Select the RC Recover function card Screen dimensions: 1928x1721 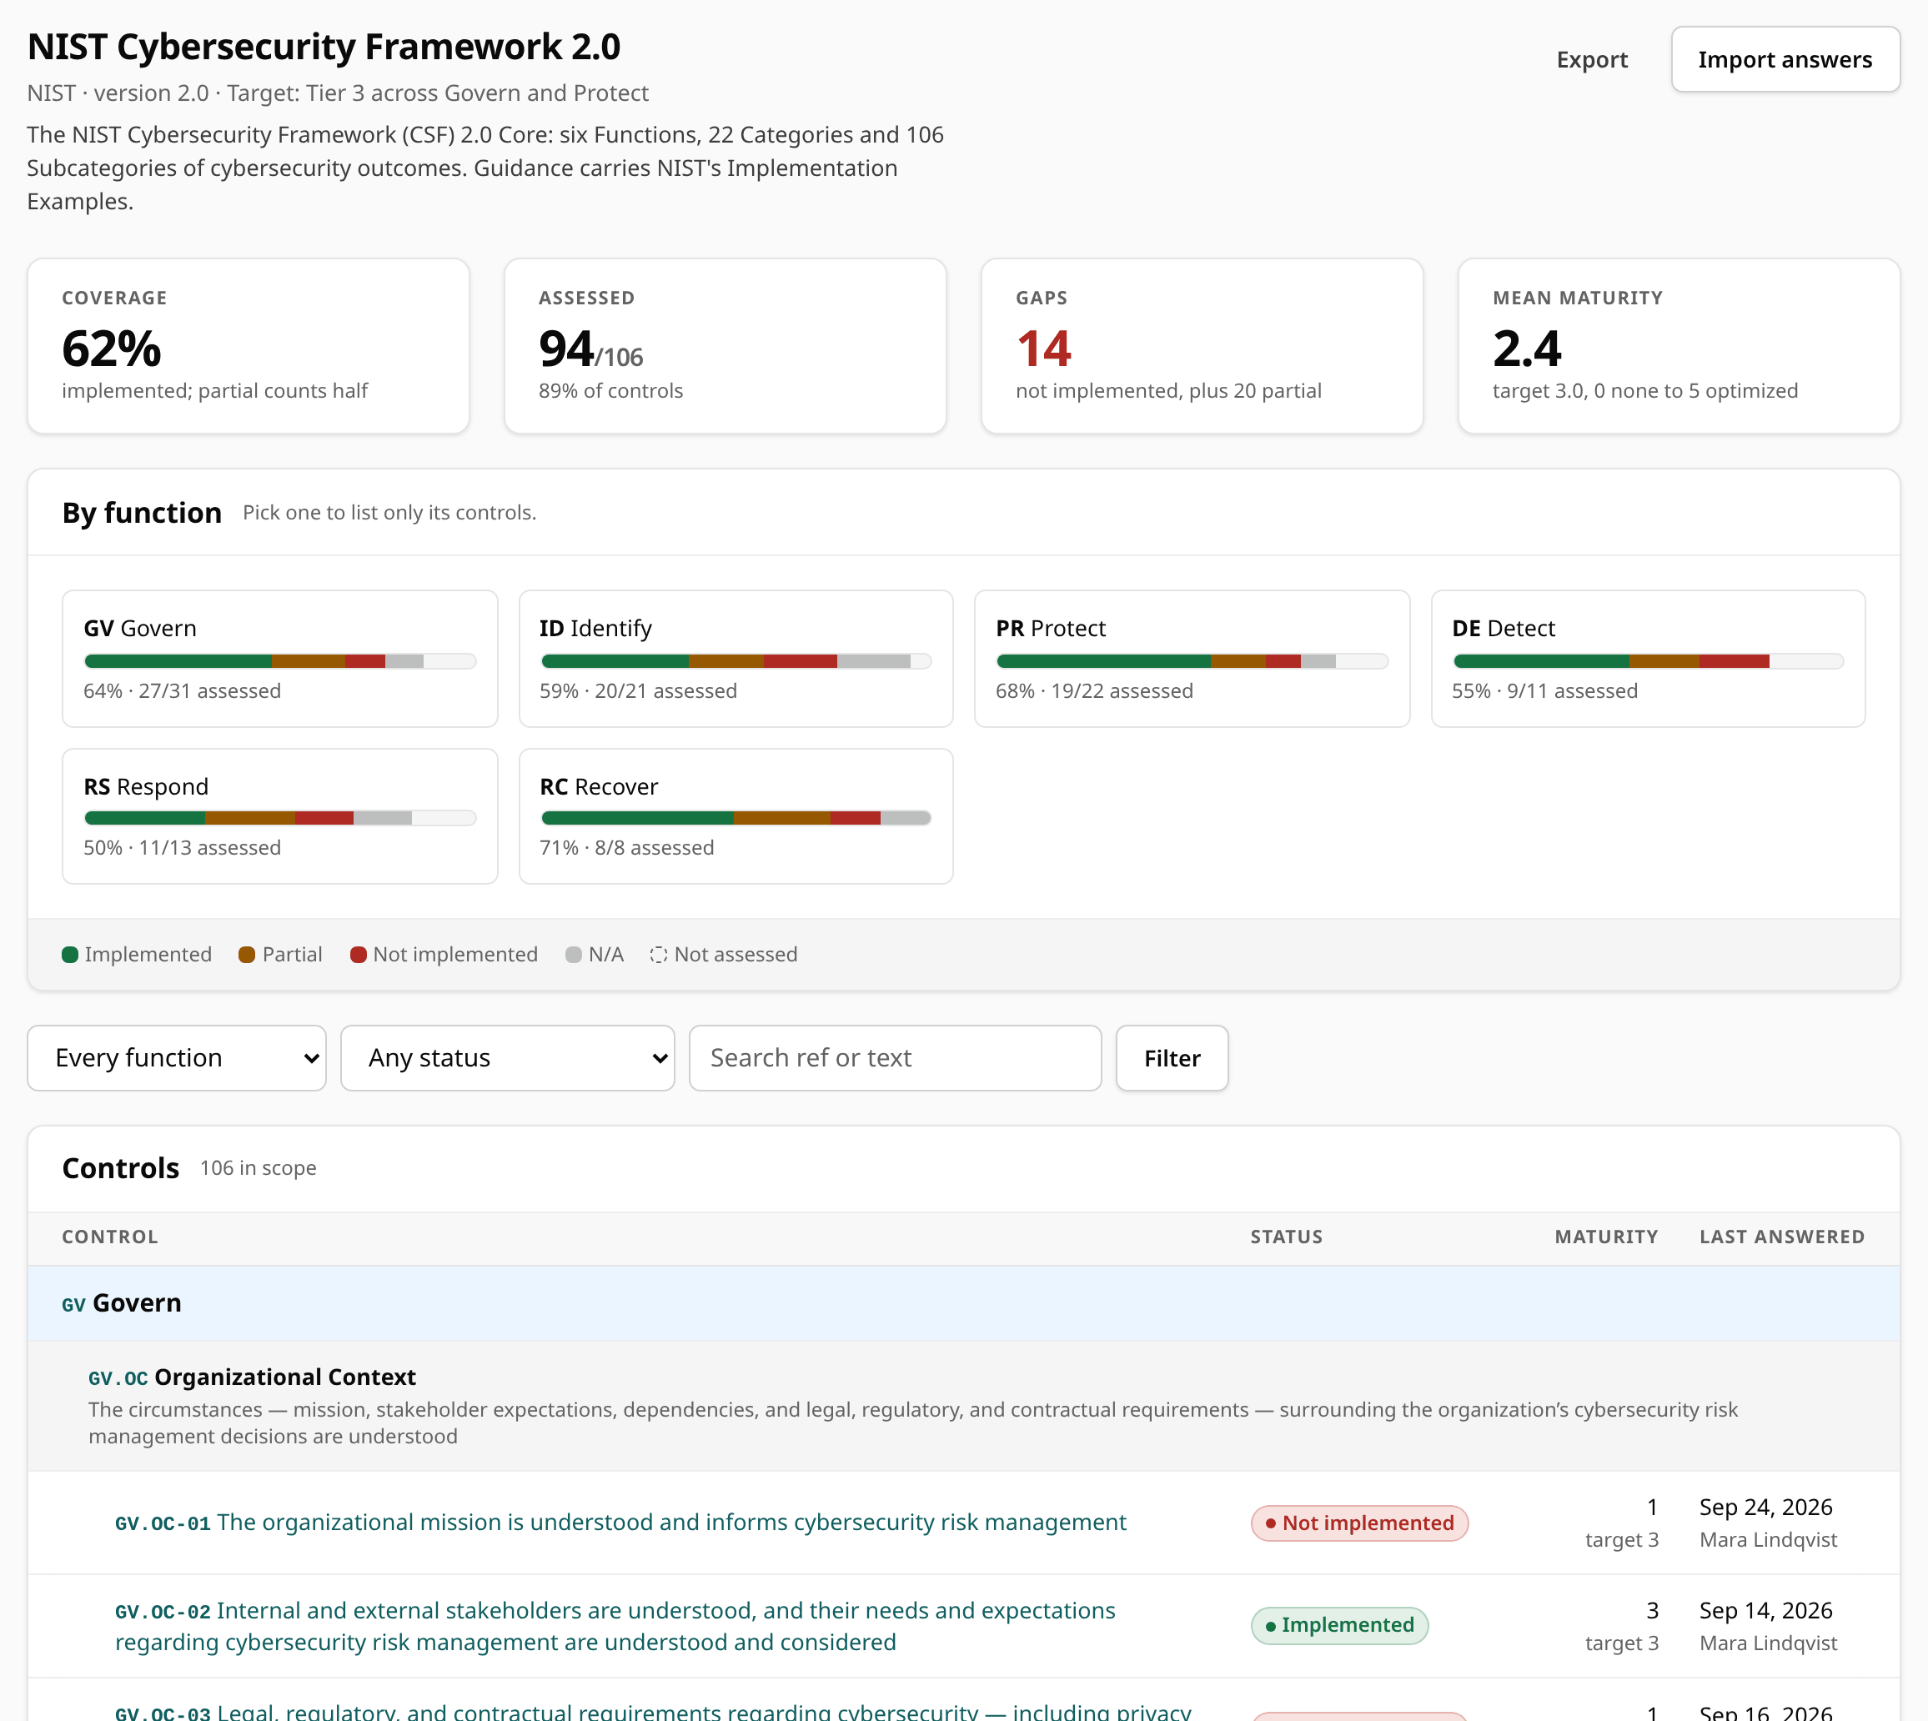coord(736,816)
